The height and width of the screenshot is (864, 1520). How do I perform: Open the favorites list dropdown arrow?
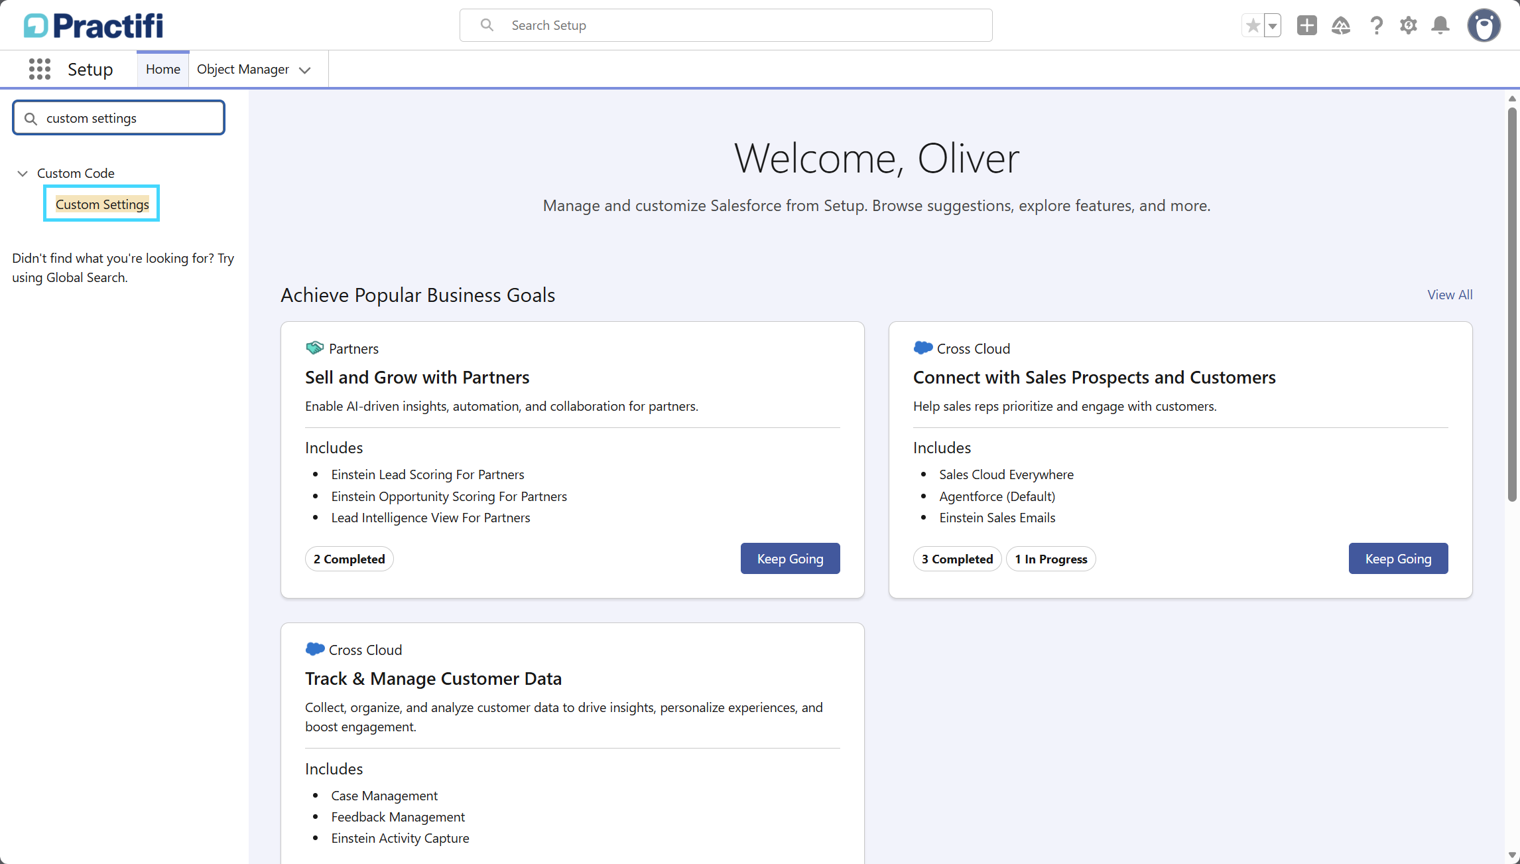point(1273,25)
